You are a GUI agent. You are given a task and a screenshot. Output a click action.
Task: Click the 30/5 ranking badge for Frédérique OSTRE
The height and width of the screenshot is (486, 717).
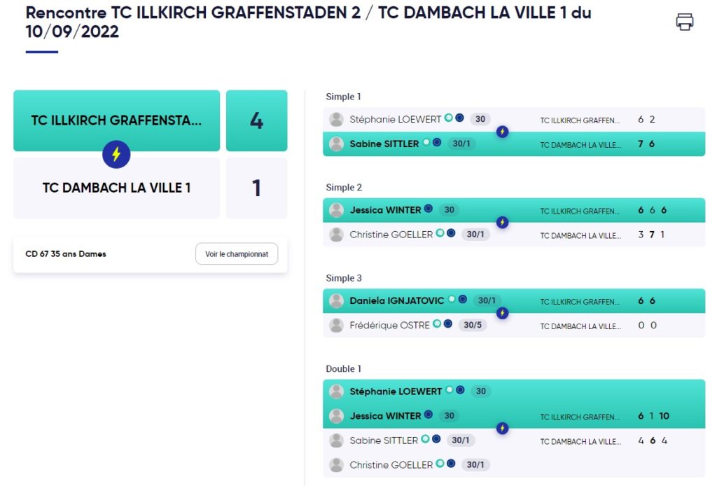[x=473, y=326]
